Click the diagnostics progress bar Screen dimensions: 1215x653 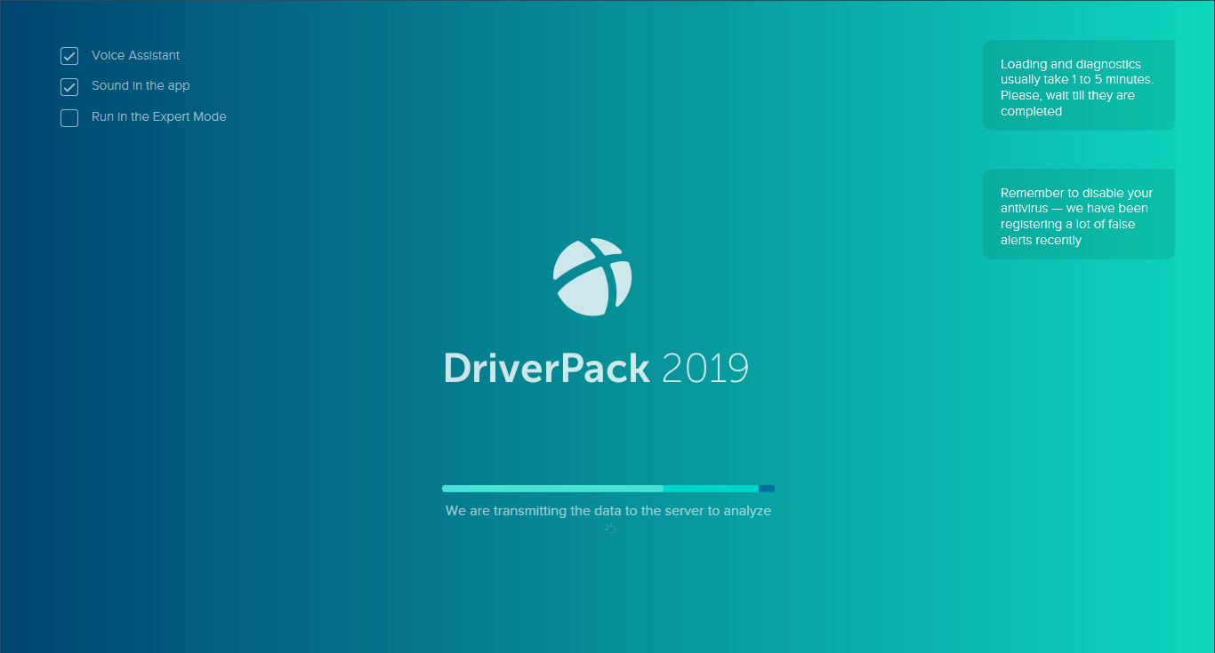(608, 489)
